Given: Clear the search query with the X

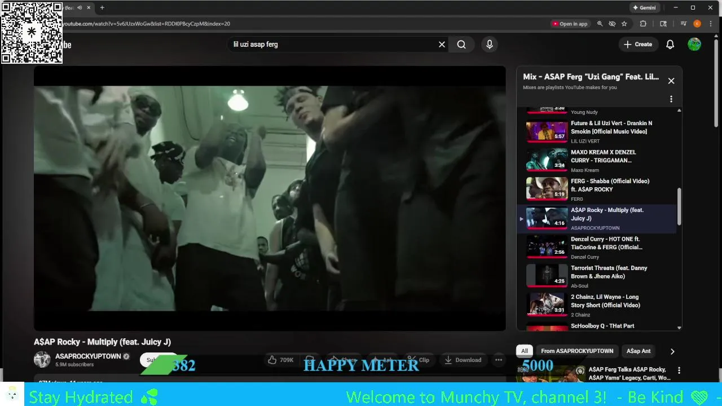Looking at the screenshot, I should point(442,45).
